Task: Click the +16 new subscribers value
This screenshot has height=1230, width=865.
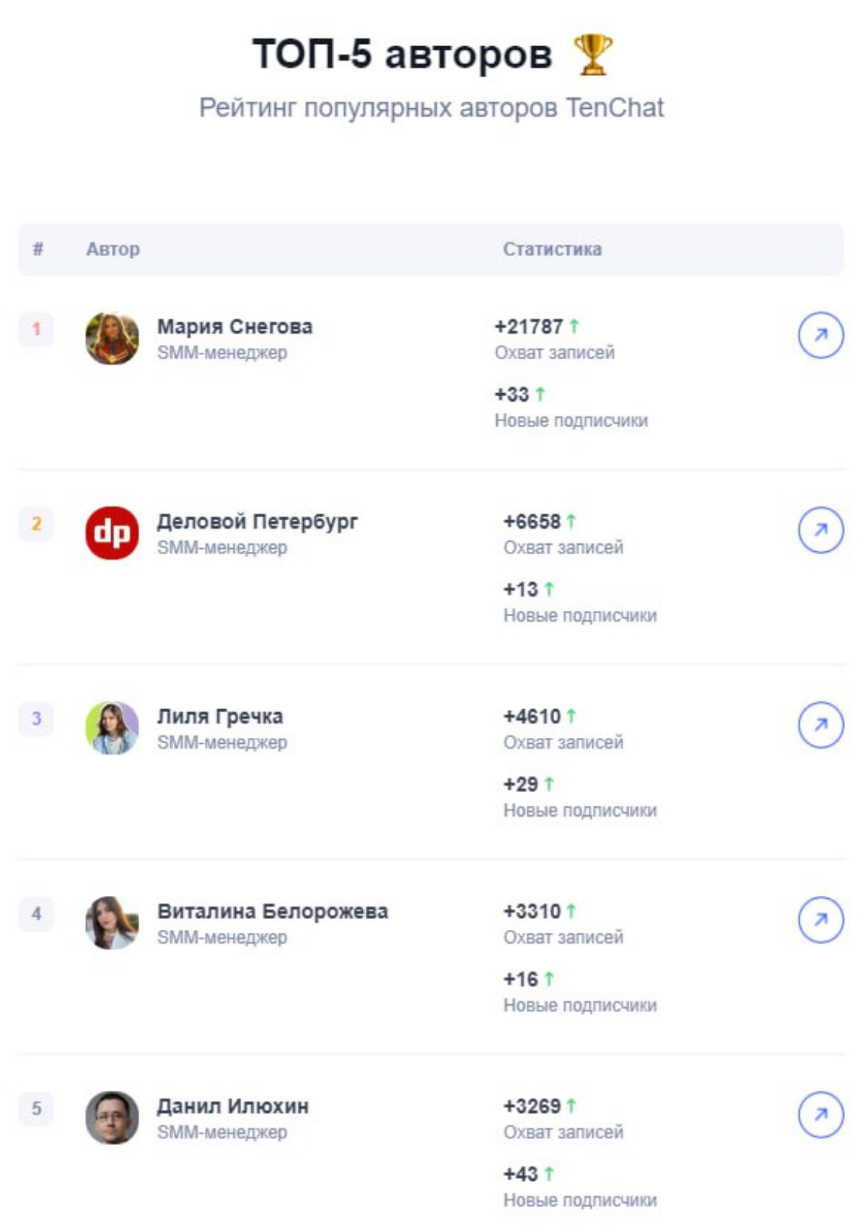Action: tap(520, 979)
